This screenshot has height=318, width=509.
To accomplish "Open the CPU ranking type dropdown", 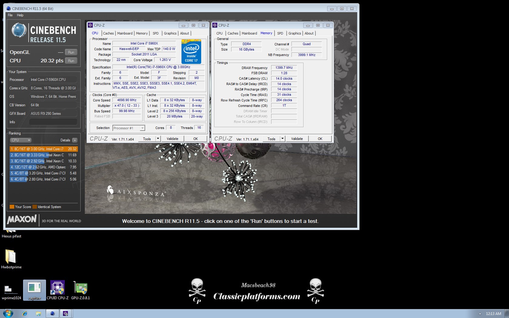I will [x=21, y=140].
